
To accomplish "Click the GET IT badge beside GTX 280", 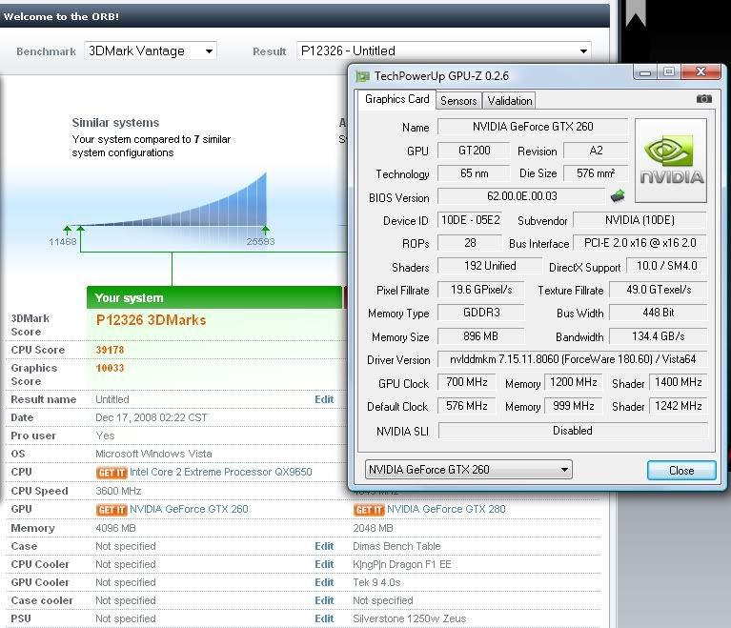I will coord(369,510).
